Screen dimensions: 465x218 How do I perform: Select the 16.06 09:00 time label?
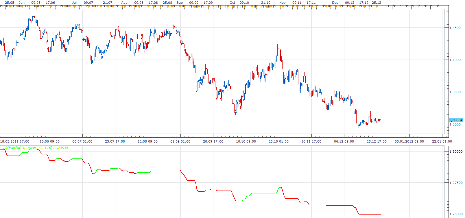pyautogui.click(x=49, y=141)
